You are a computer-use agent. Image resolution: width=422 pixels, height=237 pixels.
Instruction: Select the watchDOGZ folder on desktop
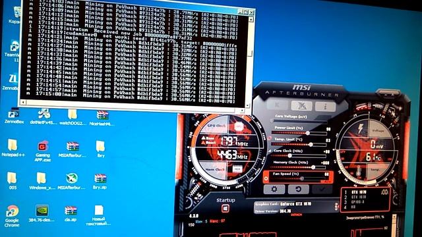(x=73, y=117)
